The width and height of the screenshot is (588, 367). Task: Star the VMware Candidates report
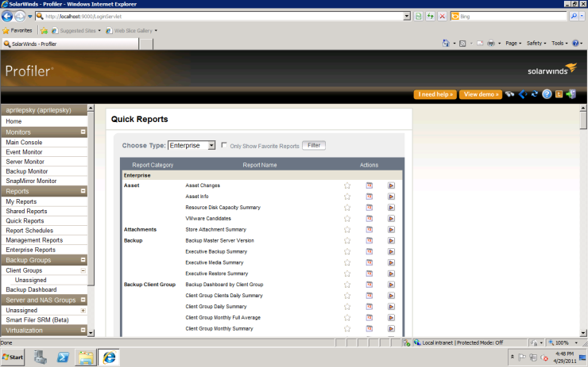pos(347,219)
